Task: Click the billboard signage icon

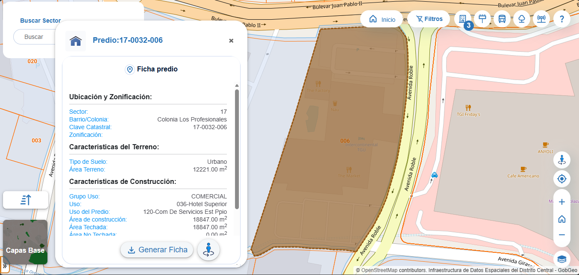Action: click(482, 19)
